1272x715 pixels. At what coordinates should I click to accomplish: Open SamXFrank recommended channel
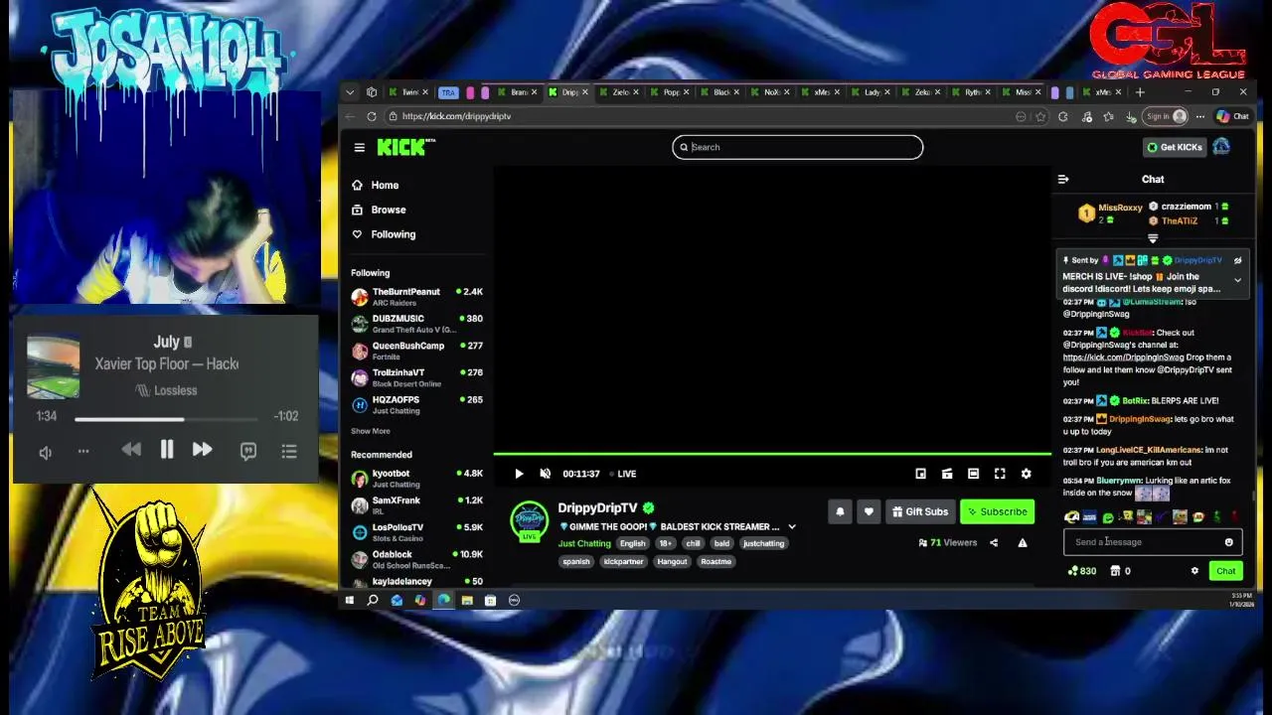coord(417,504)
